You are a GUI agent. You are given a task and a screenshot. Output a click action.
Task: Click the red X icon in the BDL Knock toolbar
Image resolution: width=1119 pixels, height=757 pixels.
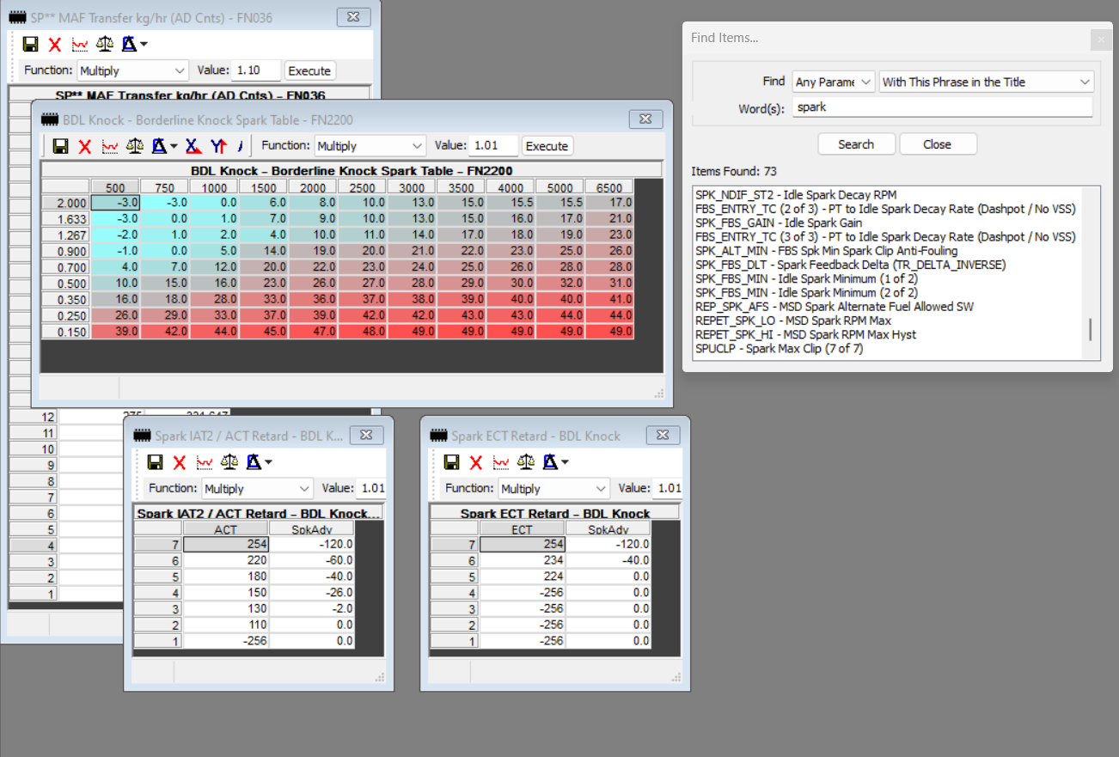(x=85, y=146)
